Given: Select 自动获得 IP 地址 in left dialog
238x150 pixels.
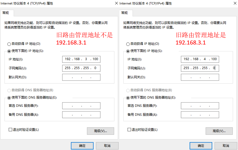Looking at the screenshot, I should click(x=9, y=44).
